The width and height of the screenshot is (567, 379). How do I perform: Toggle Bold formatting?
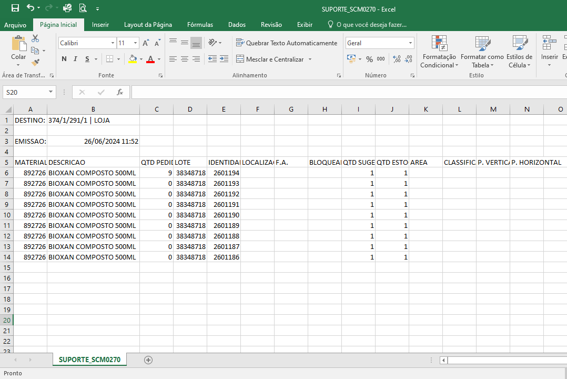[x=64, y=59]
